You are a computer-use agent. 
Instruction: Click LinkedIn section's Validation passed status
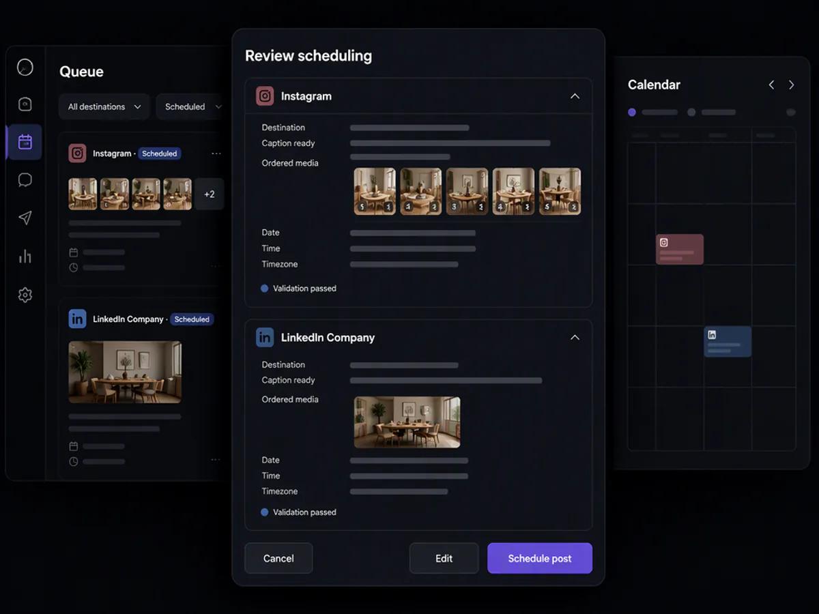pyautogui.click(x=298, y=512)
